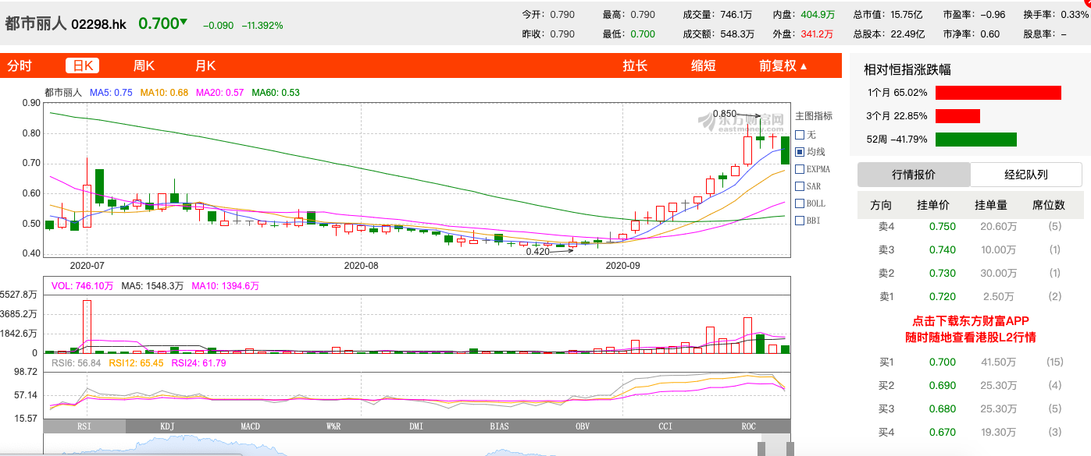Viewport: 1091px width, 456px height.
Task: Click the MA60: 0.53 legend label
Action: [276, 92]
